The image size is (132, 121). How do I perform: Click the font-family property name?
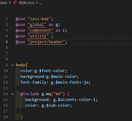pos(33,82)
